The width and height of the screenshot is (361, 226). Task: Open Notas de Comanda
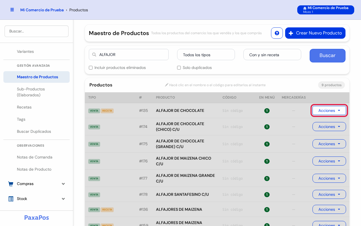(x=36, y=157)
